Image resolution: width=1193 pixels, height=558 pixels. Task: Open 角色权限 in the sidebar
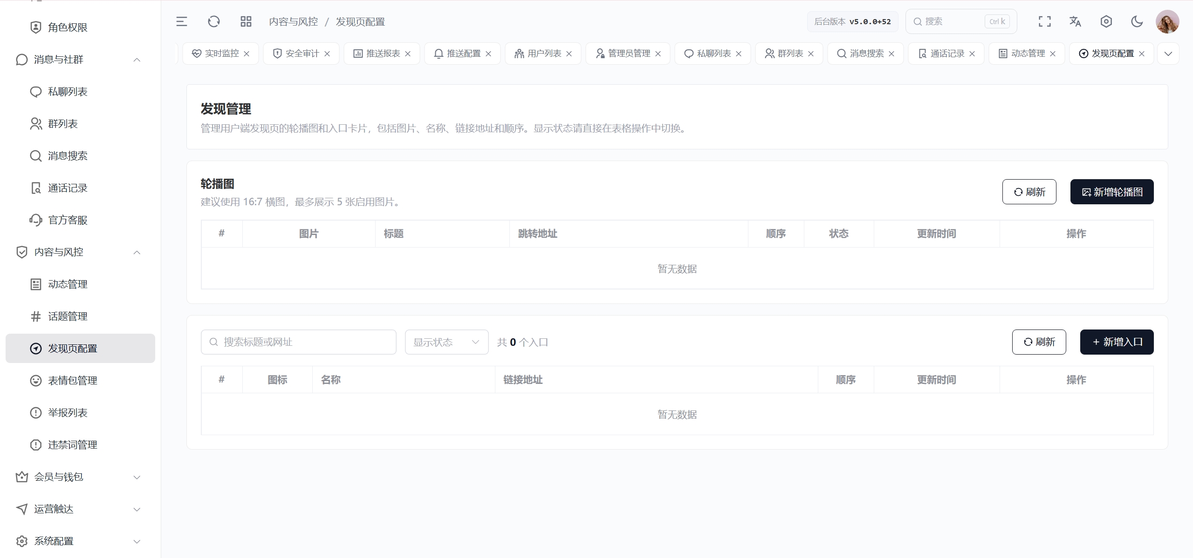pyautogui.click(x=80, y=27)
